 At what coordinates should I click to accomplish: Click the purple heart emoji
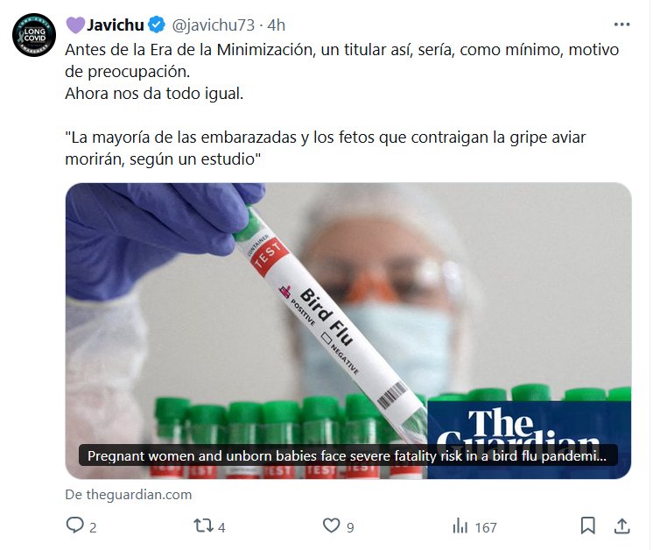(75, 25)
